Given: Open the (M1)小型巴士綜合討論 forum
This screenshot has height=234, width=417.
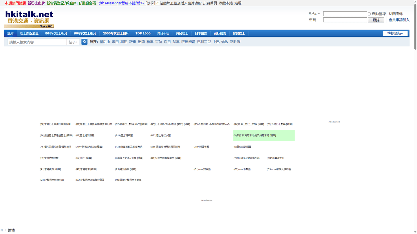Looking at the screenshot, I should [52, 180].
